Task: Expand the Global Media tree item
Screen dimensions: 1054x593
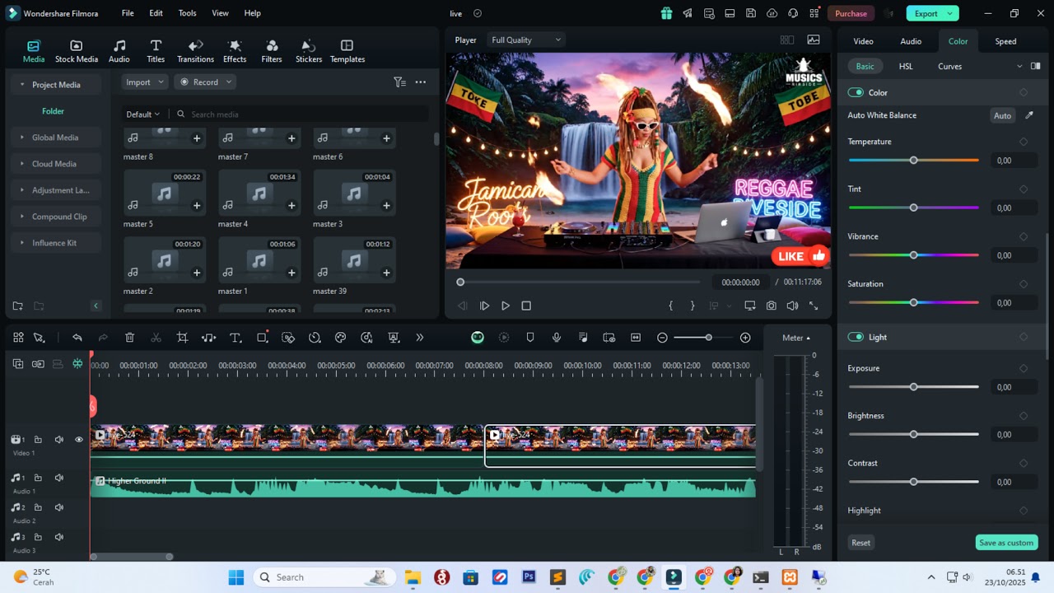Action: click(x=54, y=138)
